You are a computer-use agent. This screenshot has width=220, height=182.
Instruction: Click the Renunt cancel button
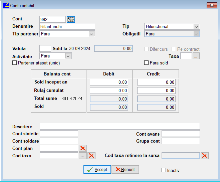[x=125, y=169]
